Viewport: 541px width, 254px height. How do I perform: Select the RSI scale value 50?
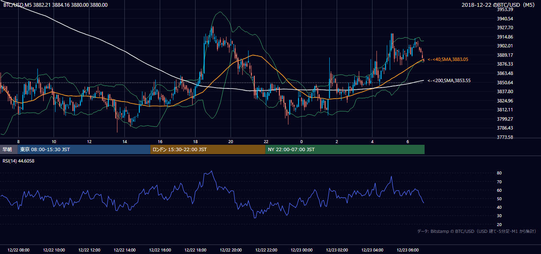click(500, 199)
